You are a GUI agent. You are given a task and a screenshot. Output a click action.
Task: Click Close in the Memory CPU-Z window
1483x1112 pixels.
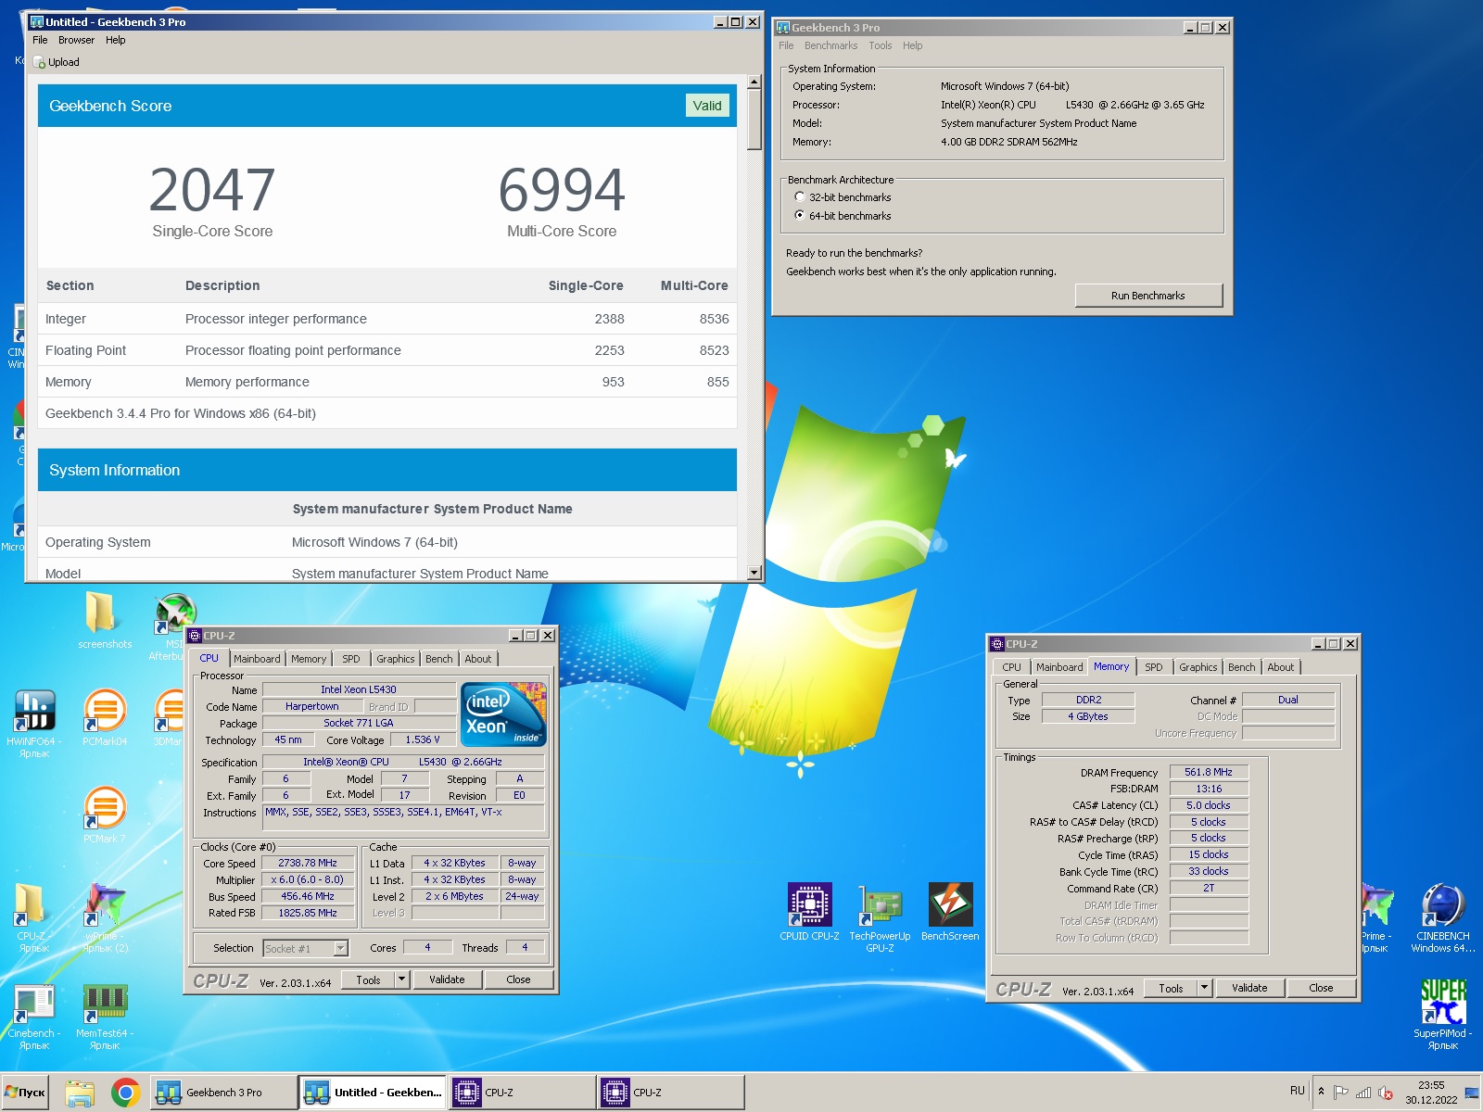[1321, 988]
